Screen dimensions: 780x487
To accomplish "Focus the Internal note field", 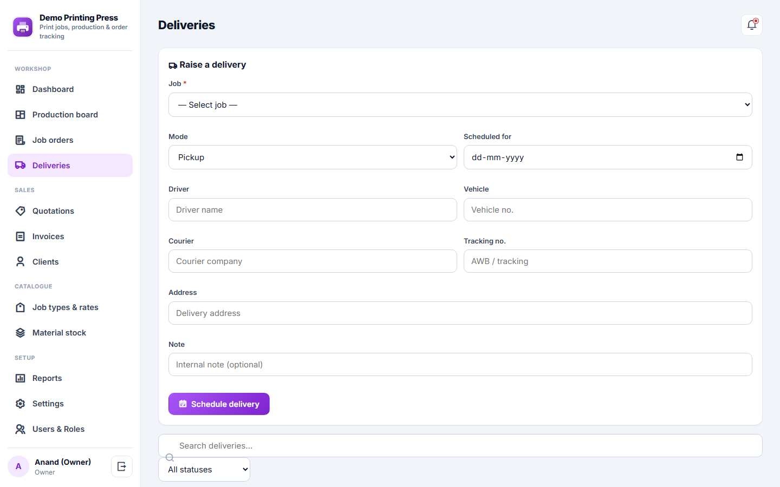I will [460, 365].
